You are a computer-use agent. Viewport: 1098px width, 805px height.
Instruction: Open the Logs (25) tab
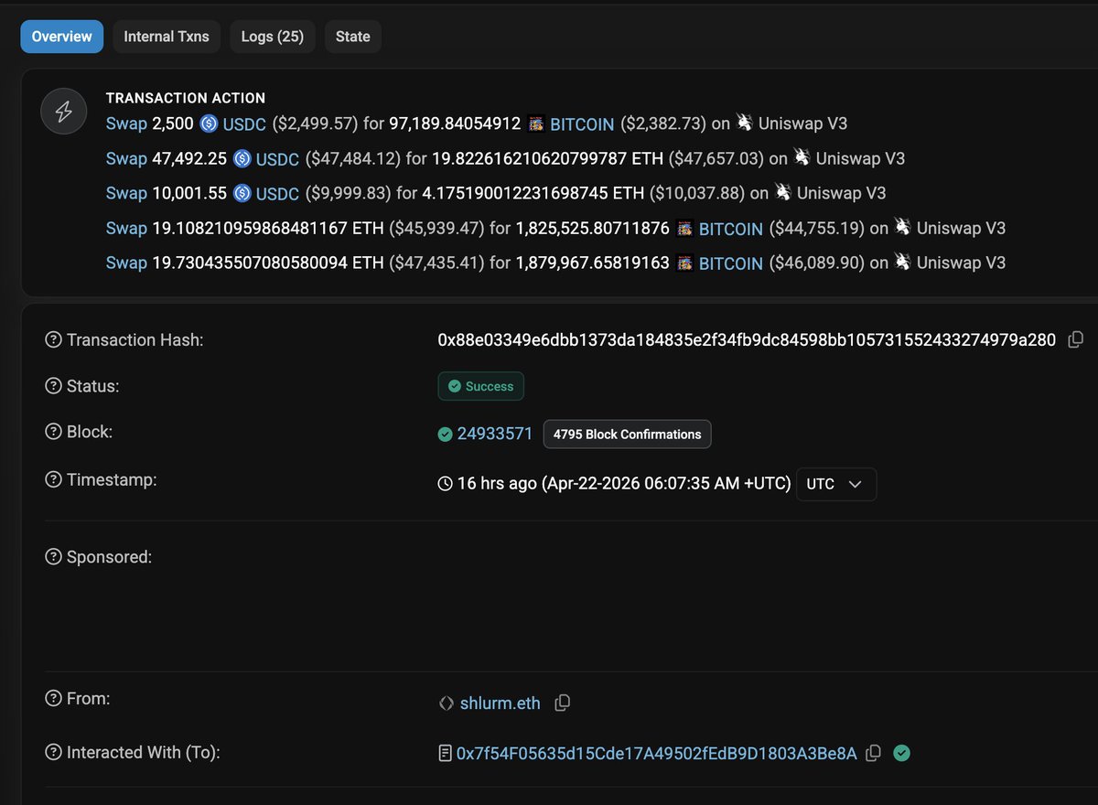tap(273, 37)
